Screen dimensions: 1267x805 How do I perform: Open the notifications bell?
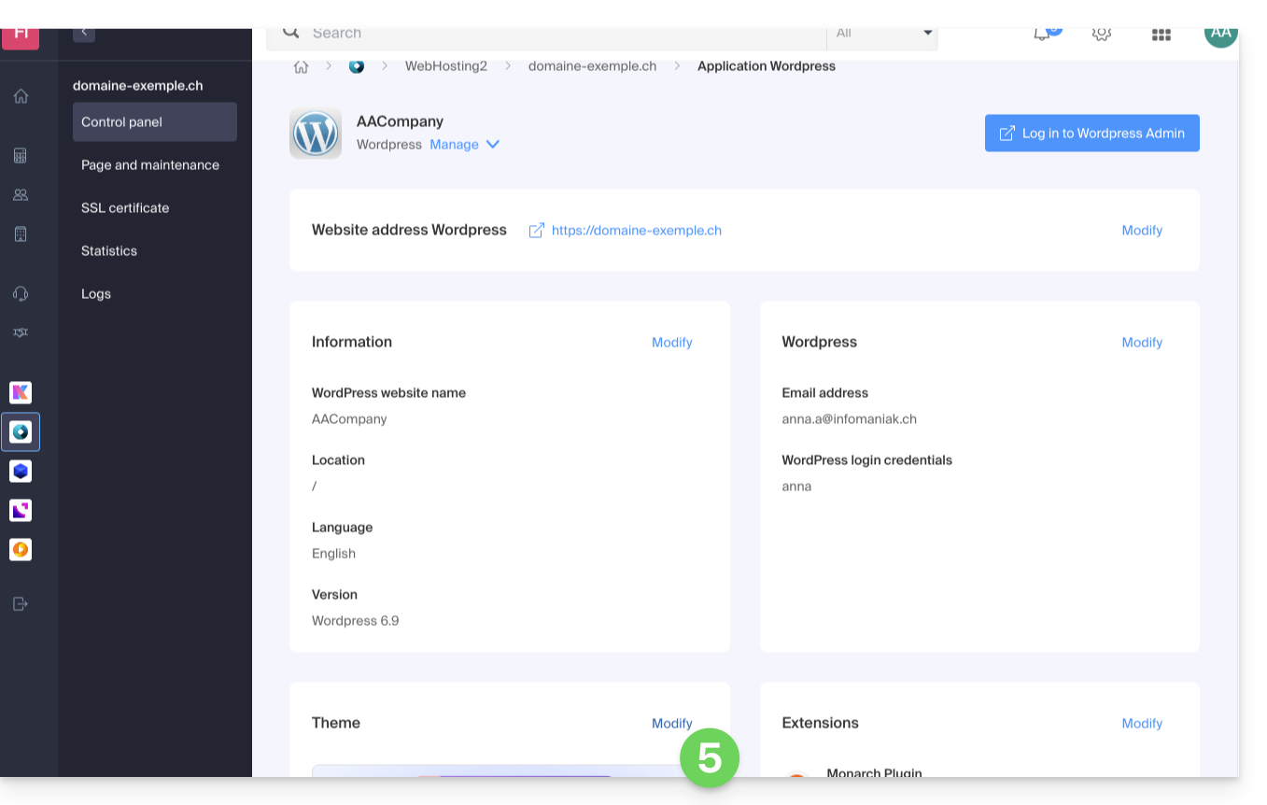1042,35
